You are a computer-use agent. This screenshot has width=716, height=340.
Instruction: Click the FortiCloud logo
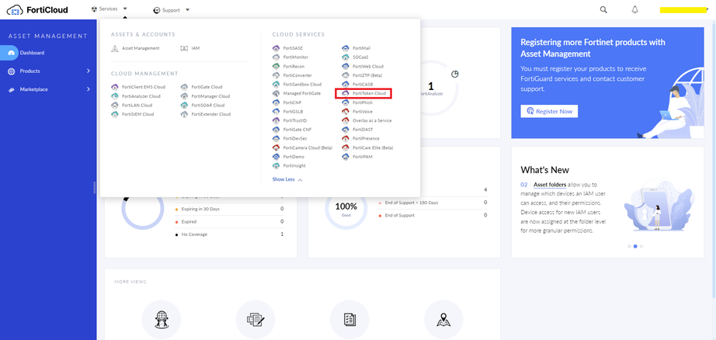36,9
